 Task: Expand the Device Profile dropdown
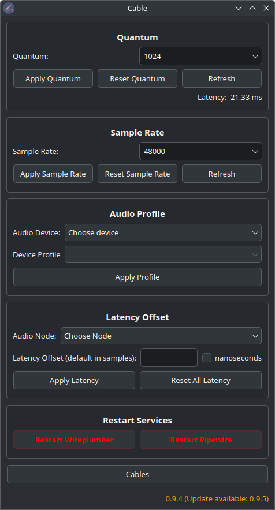163,254
